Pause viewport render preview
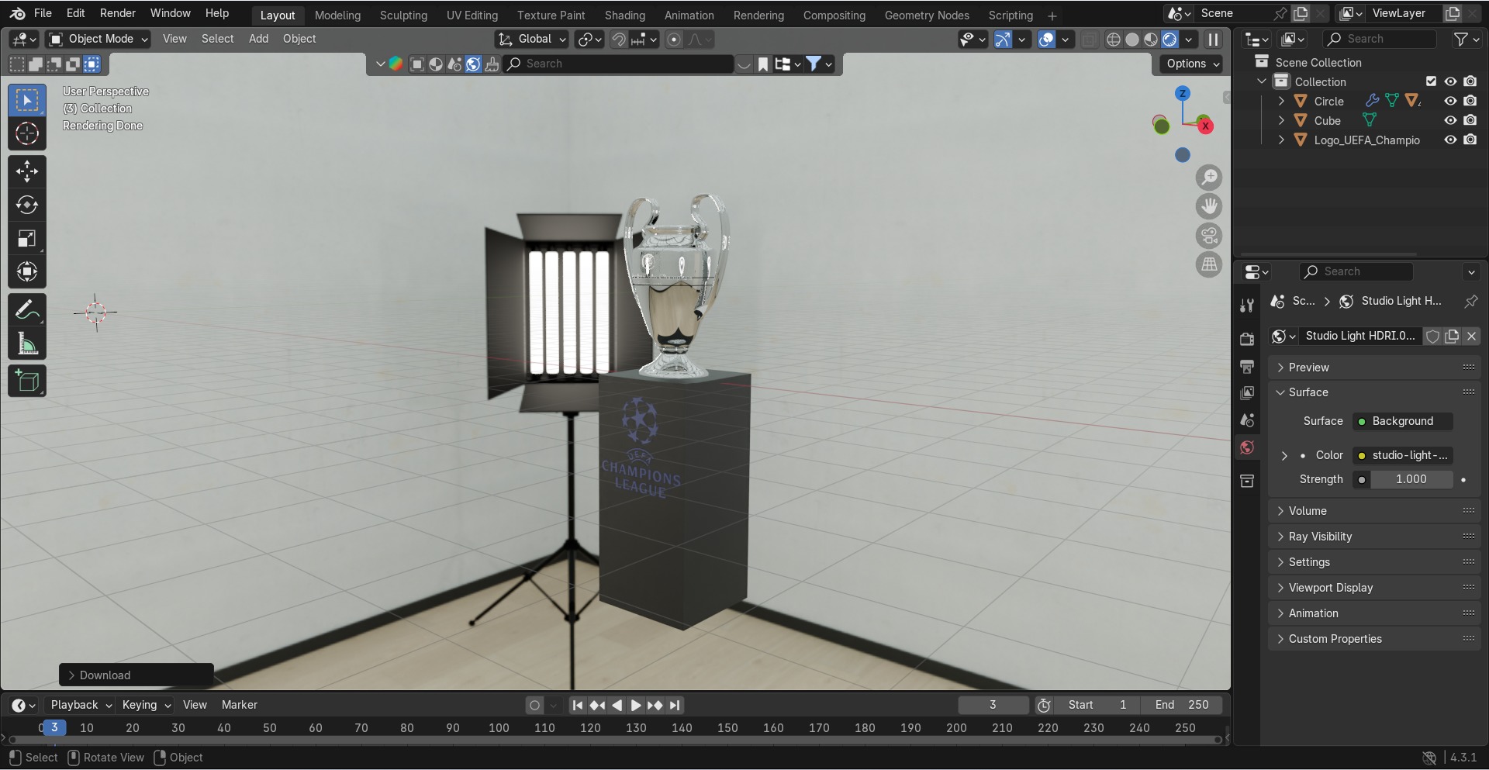 coord(1213,40)
